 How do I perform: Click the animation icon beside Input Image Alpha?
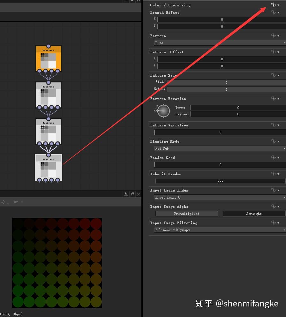[x=273, y=207]
